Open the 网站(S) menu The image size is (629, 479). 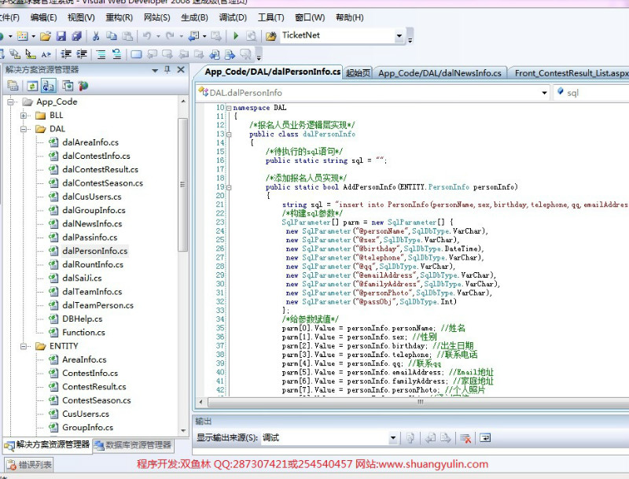156,17
